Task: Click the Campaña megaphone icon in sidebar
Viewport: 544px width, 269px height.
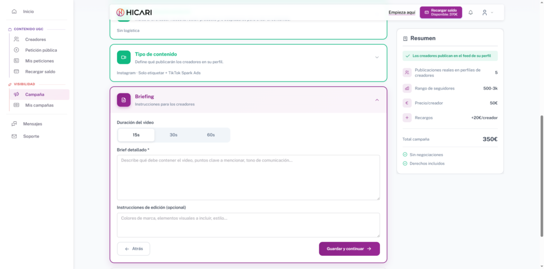Action: (16, 94)
